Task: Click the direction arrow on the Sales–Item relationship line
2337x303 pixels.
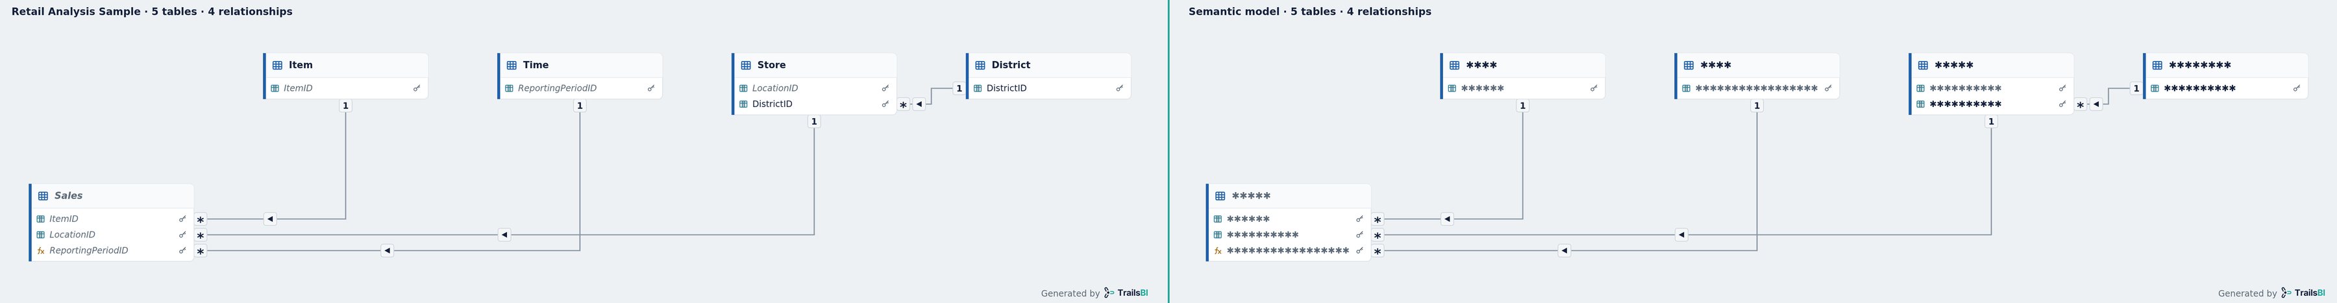Action: click(270, 219)
